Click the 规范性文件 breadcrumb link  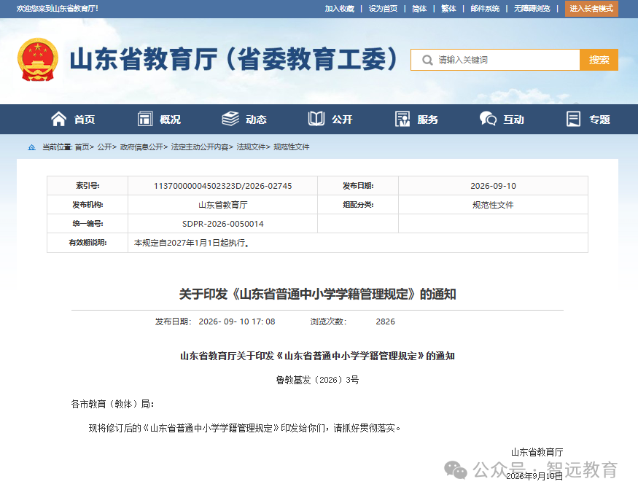292,147
